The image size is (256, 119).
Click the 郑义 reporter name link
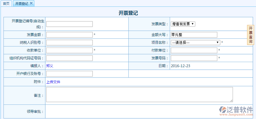[x=50, y=66]
